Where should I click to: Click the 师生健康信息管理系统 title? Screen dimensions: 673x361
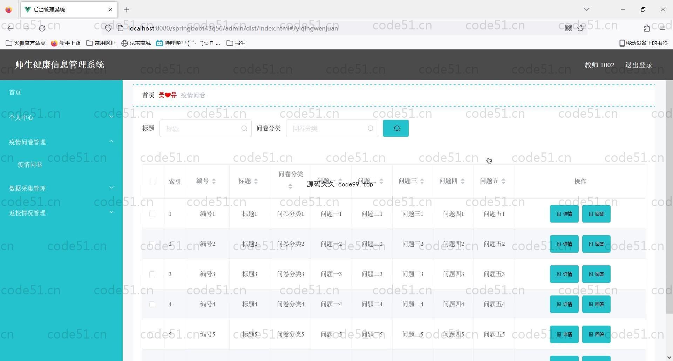pyautogui.click(x=60, y=64)
